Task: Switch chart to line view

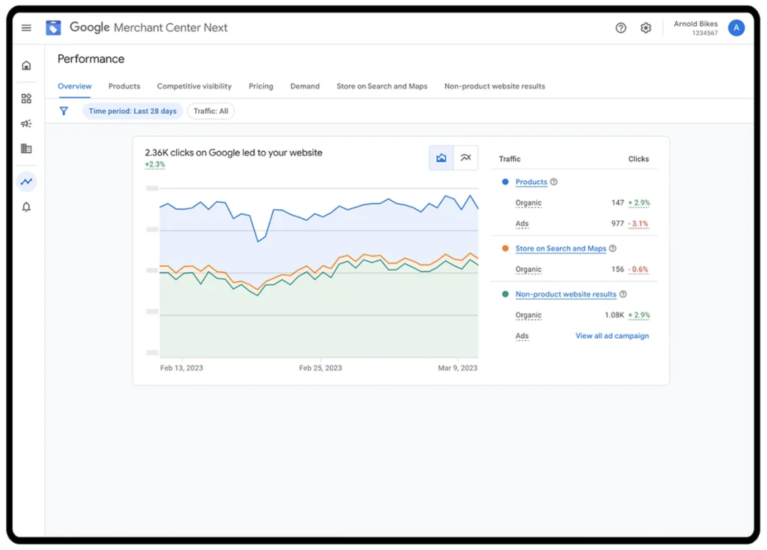Action: tap(466, 158)
